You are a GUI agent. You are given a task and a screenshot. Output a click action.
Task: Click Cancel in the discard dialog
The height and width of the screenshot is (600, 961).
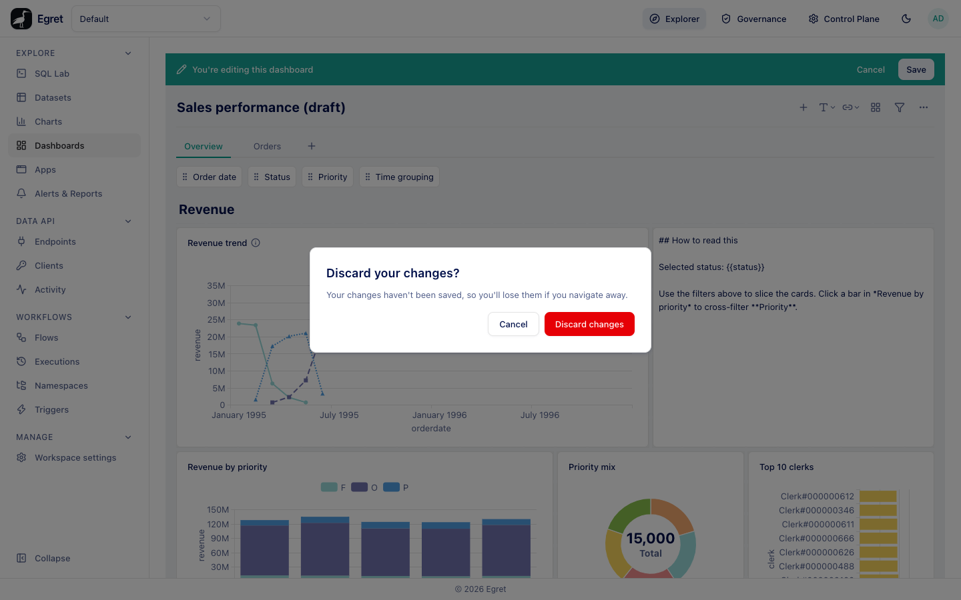coord(513,324)
